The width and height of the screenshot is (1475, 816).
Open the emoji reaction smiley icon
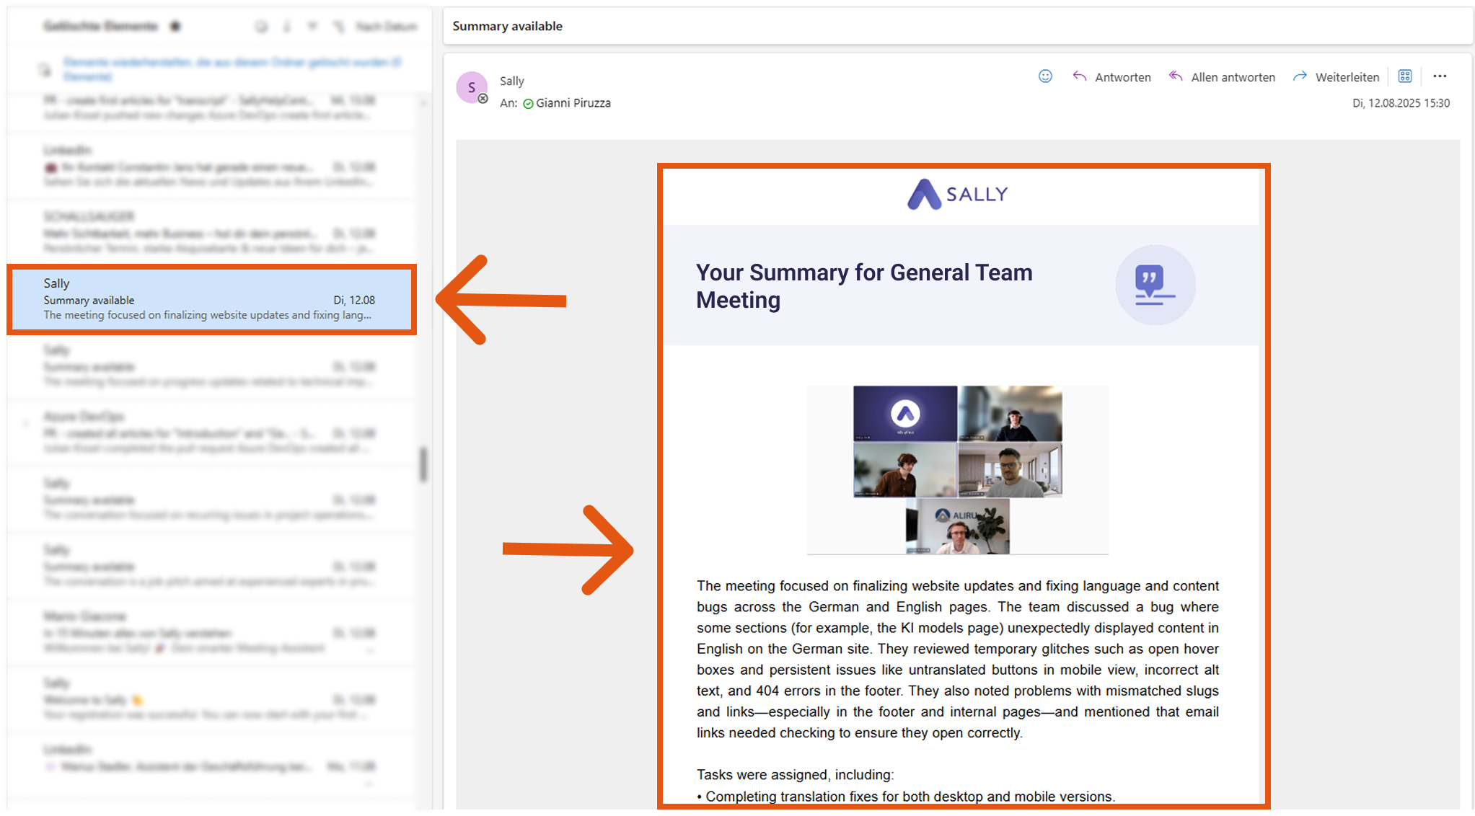[x=1045, y=76]
